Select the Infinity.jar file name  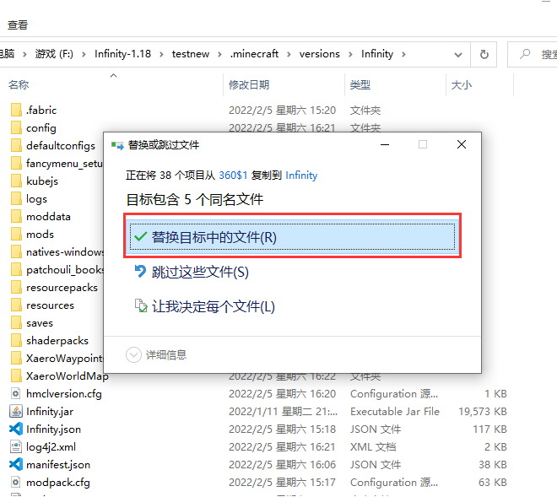tap(50, 412)
